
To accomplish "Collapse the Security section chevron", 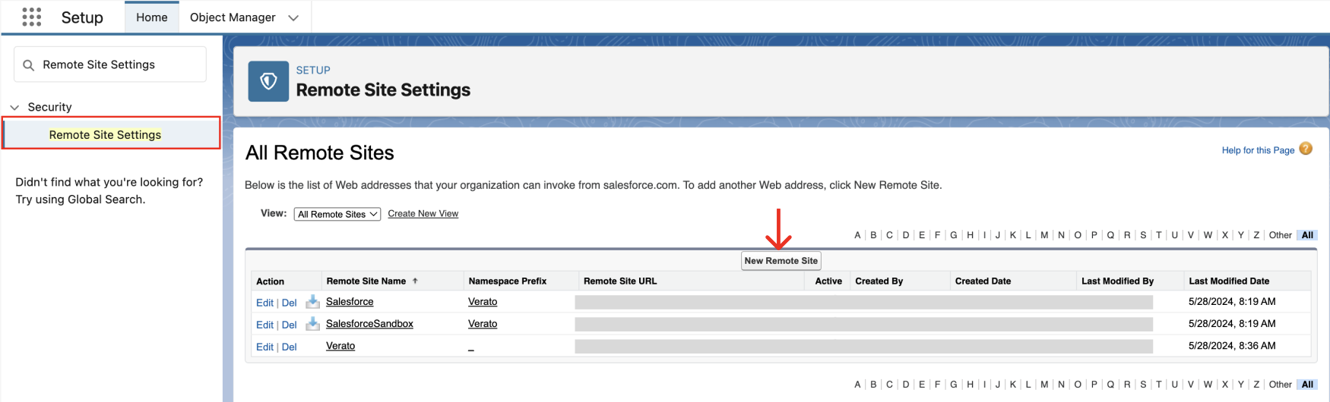I will coord(14,107).
